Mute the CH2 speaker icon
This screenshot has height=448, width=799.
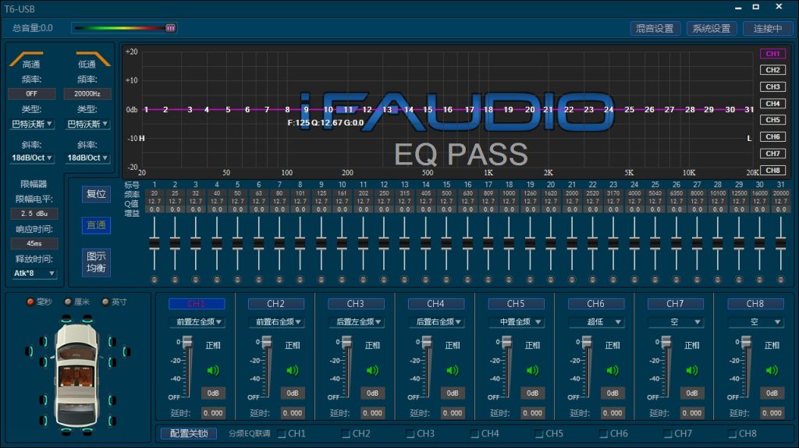(x=293, y=370)
